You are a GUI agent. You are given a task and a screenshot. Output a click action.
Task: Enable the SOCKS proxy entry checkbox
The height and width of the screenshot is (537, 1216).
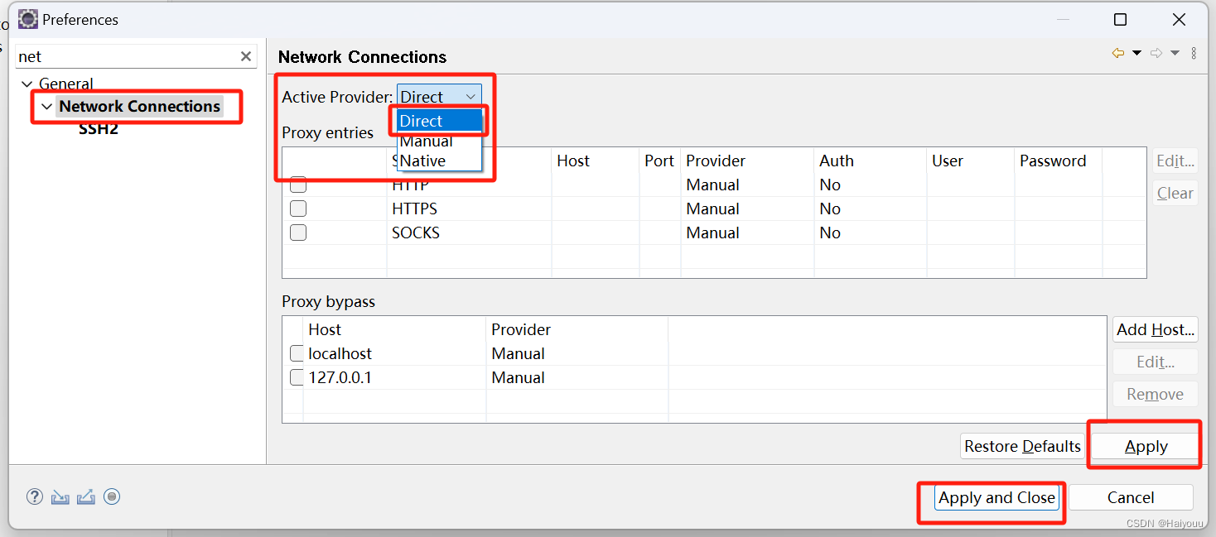click(298, 233)
